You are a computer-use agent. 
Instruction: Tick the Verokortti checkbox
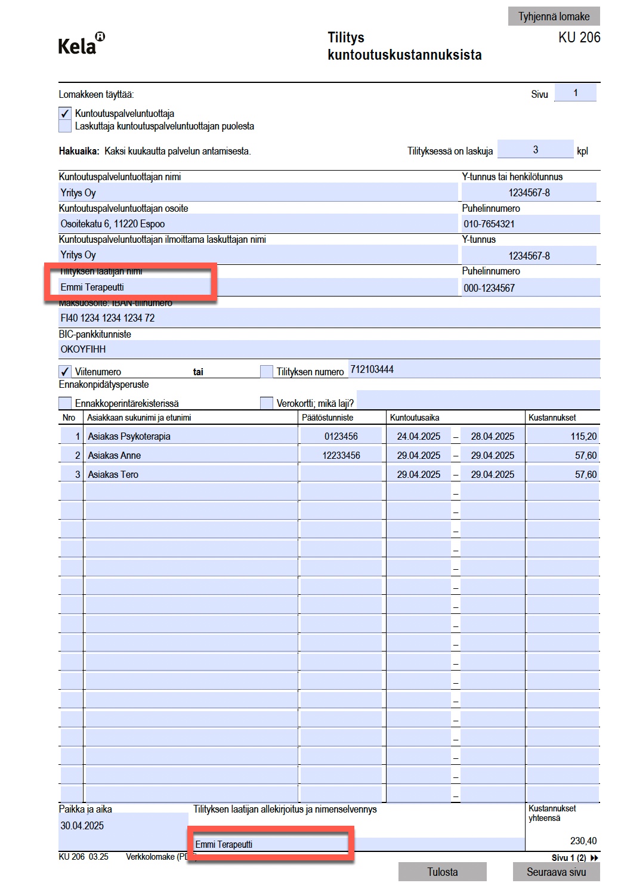point(267,403)
